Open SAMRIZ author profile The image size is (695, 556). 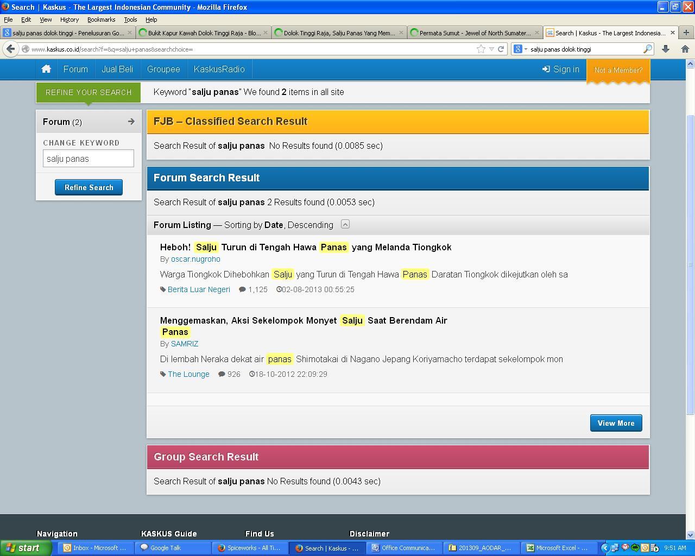pos(185,344)
